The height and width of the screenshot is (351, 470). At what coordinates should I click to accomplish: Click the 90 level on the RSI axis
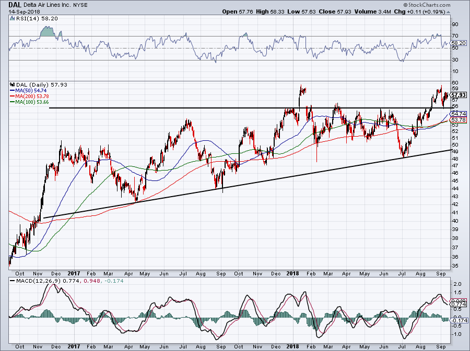tap(455, 24)
